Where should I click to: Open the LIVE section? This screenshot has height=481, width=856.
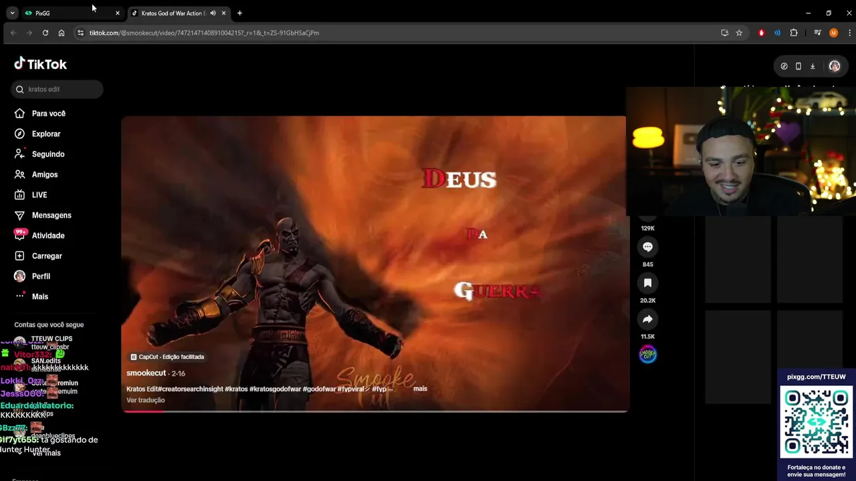click(x=31, y=195)
